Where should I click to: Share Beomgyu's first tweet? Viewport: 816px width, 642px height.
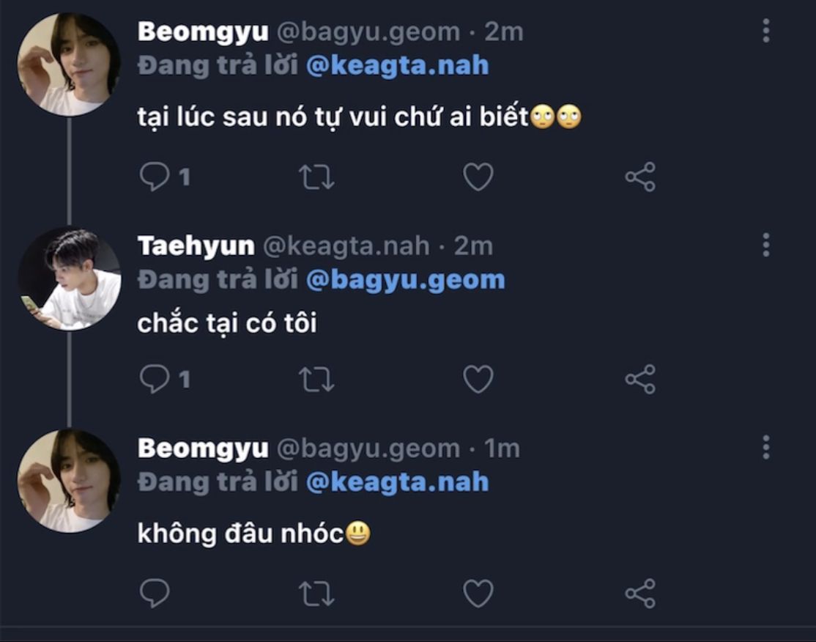639,177
